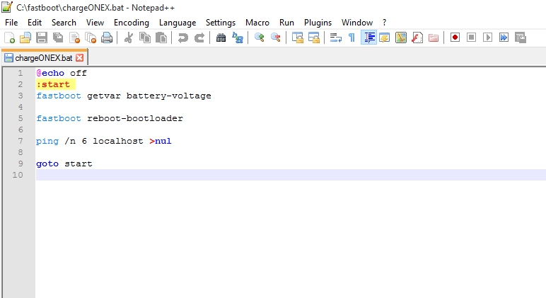Click the macro Playback button
The image size is (546, 298).
coord(487,38)
